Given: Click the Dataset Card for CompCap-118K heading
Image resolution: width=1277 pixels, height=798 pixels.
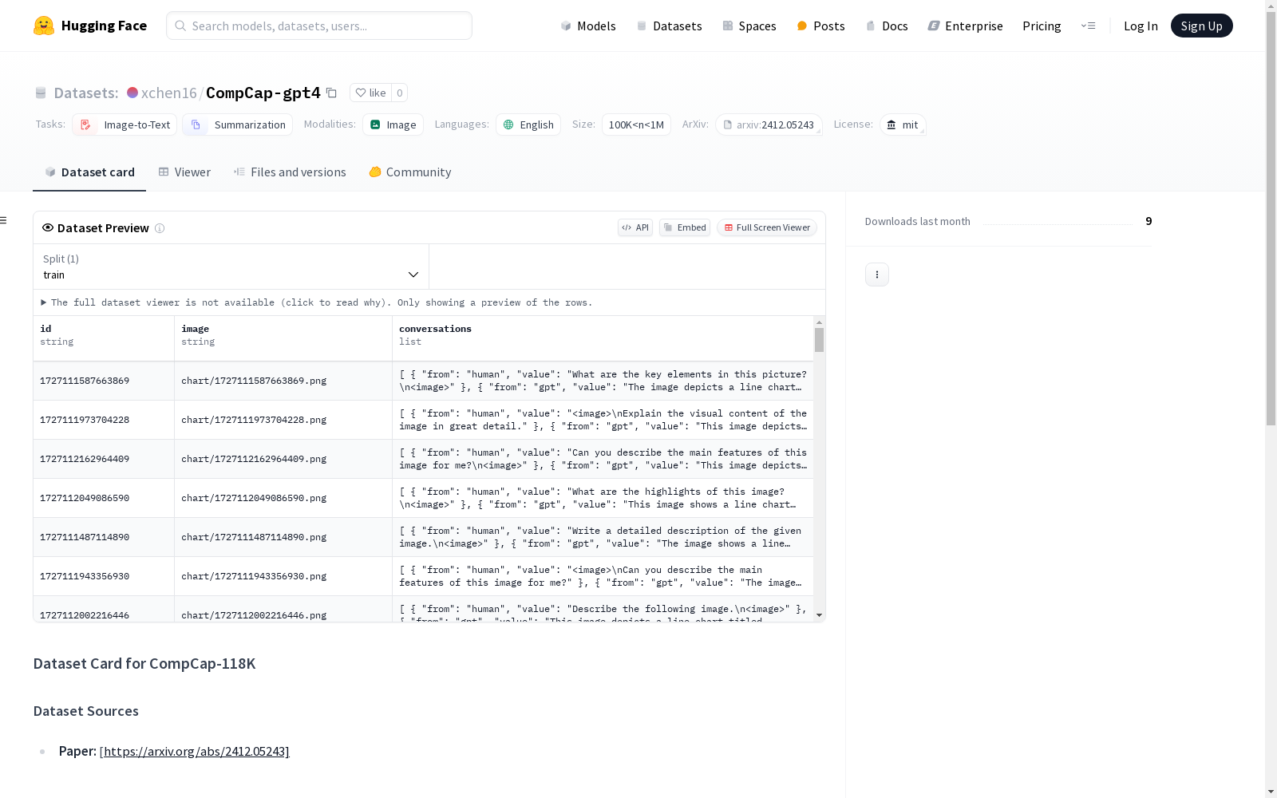Looking at the screenshot, I should (144, 664).
